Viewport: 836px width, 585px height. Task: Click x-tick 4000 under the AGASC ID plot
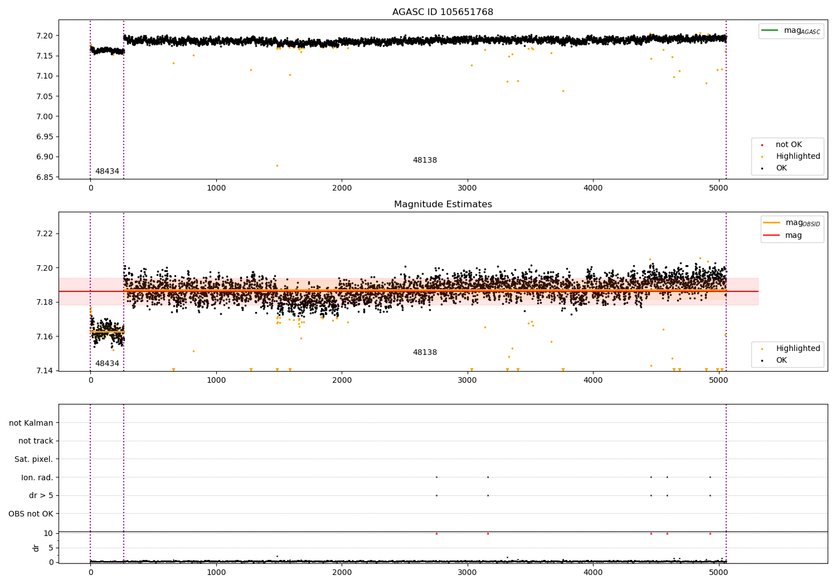coord(593,188)
